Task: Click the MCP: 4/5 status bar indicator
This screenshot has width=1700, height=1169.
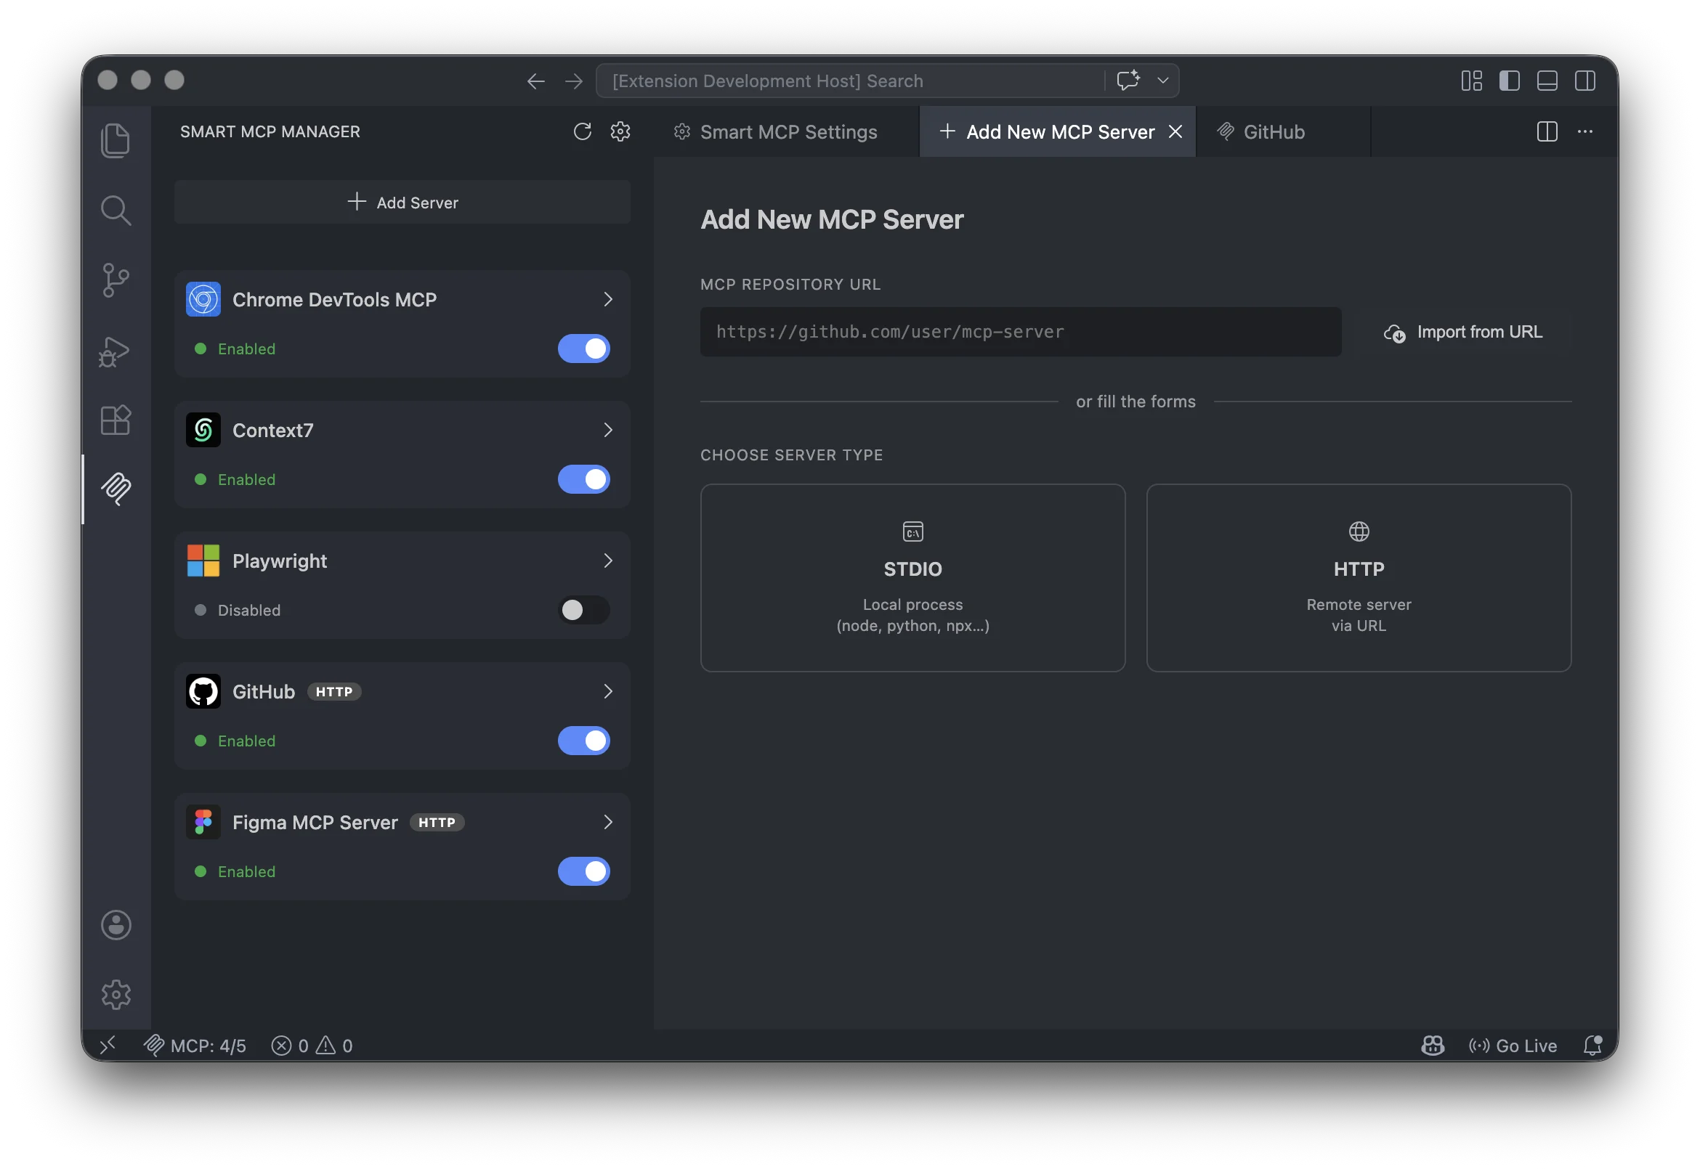Action: 195,1046
